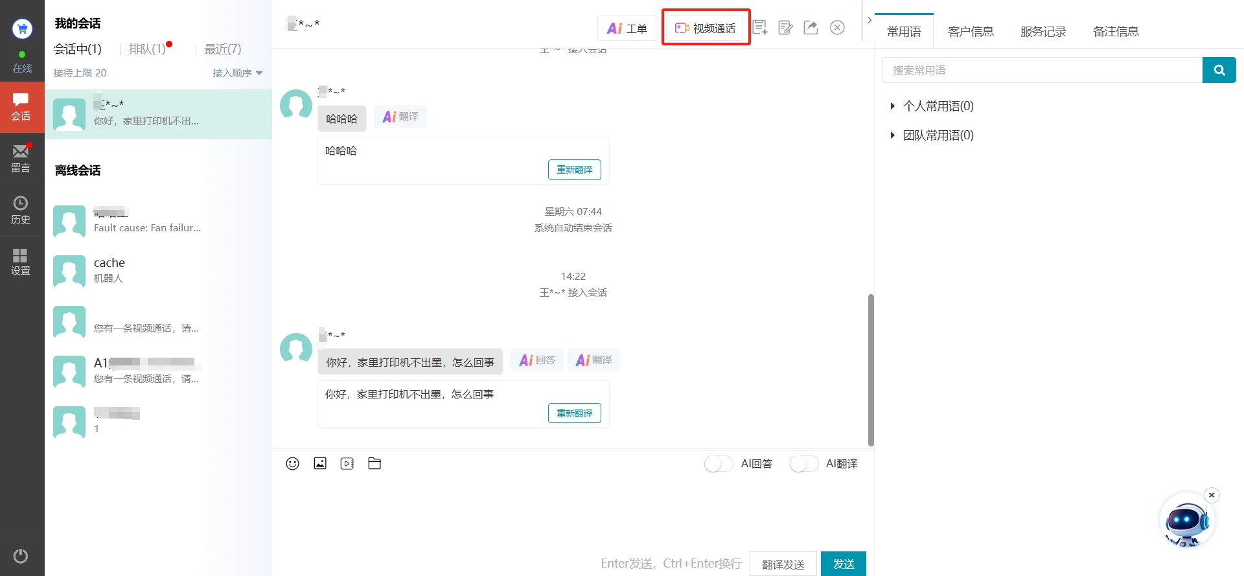Open the 设置 settings sidebar item
The height and width of the screenshot is (576, 1244).
22,262
